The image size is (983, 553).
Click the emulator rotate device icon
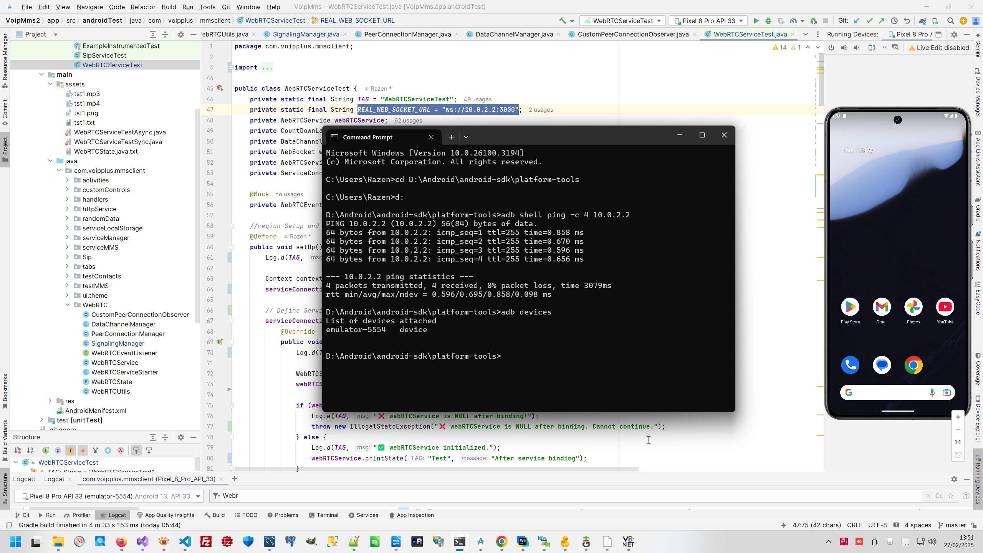tap(872, 48)
